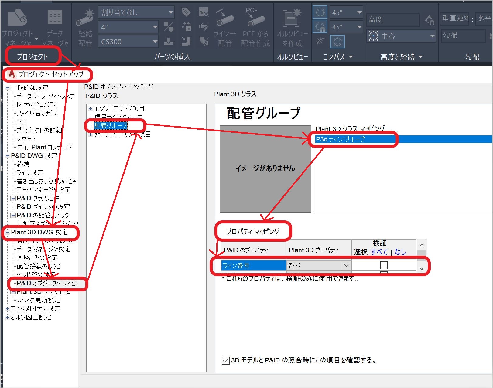This screenshot has width=493, height=388.
Task: Select the ライン番号 property cell
Action: (x=254, y=265)
